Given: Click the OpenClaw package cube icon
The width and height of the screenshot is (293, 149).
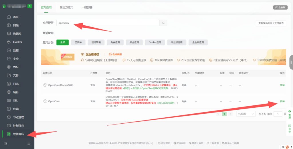Looking at the screenshot, I should coord(45,101).
